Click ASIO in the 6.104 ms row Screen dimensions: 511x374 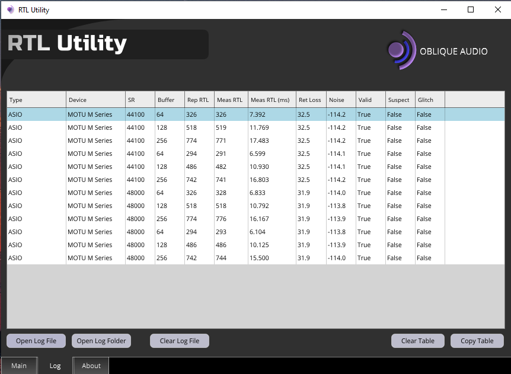pos(15,232)
